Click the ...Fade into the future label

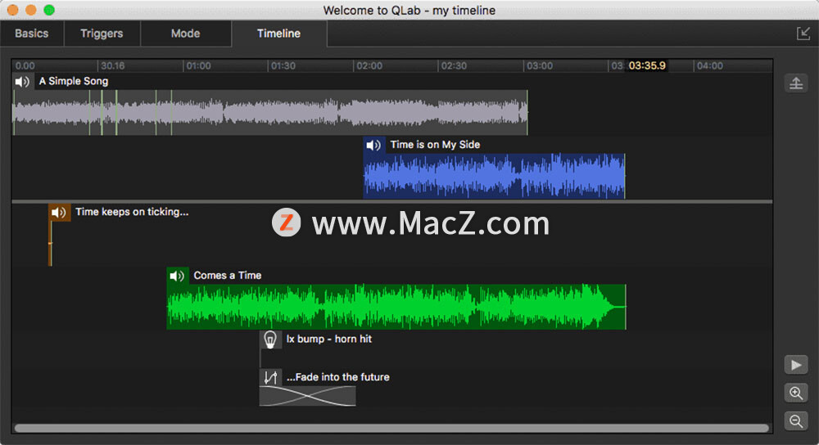point(338,377)
